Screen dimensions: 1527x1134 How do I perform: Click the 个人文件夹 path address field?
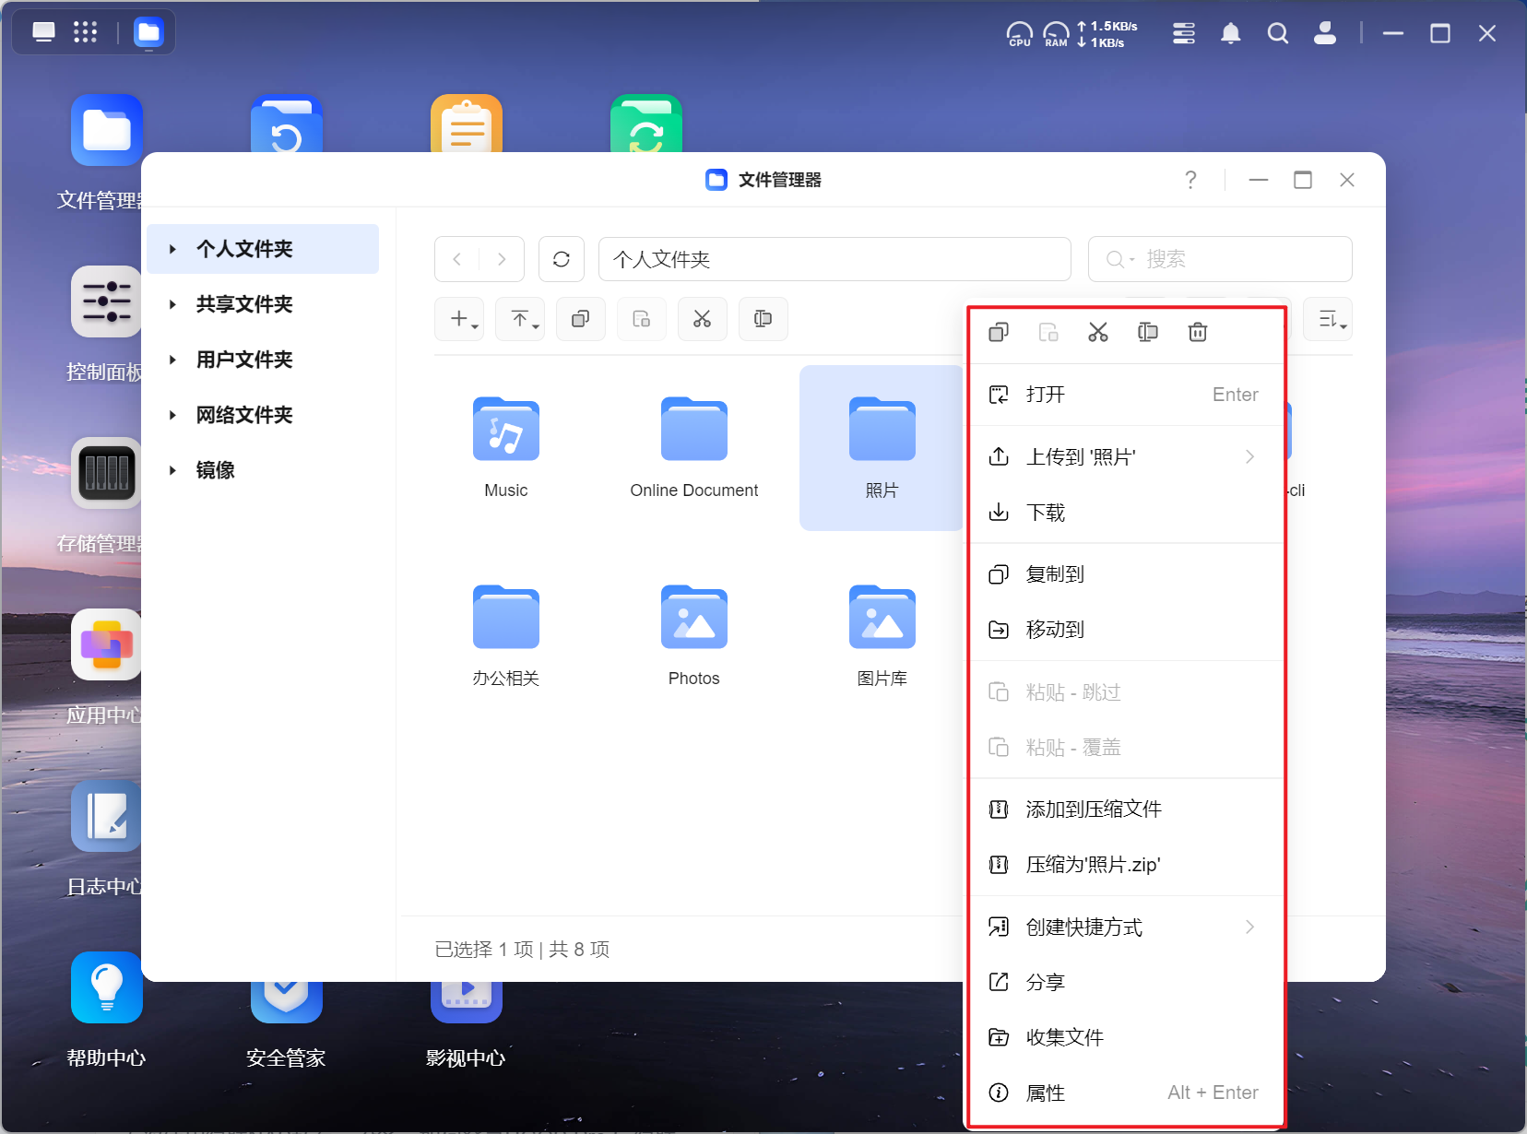click(x=835, y=259)
